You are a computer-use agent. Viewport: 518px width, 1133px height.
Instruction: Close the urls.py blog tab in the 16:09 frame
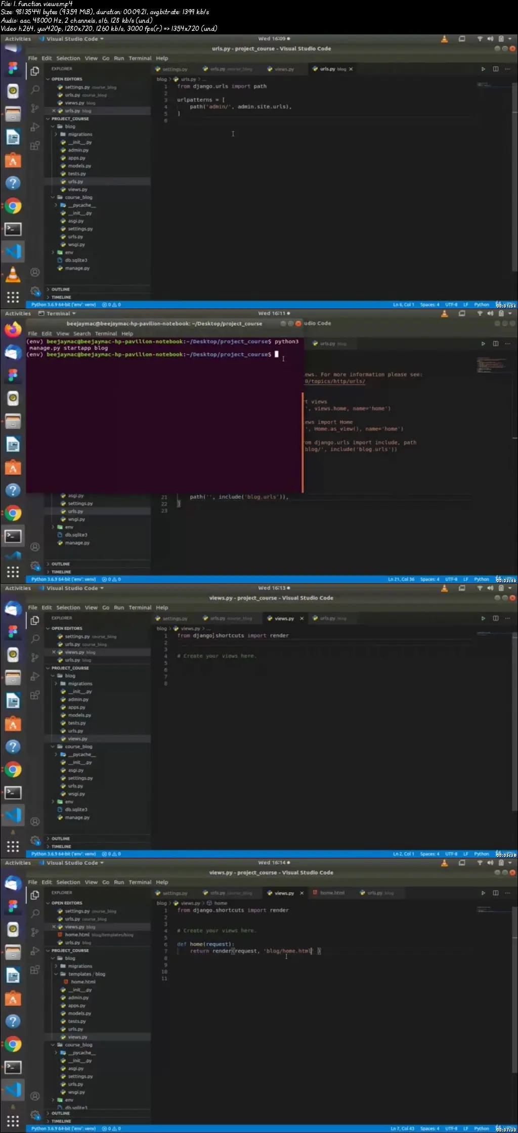[351, 69]
